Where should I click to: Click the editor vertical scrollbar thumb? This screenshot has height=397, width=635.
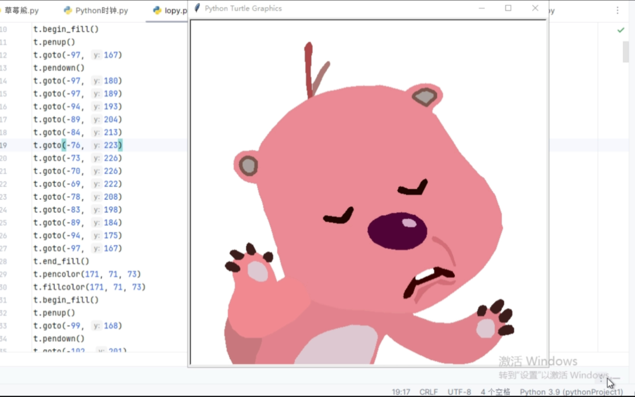tap(625, 51)
